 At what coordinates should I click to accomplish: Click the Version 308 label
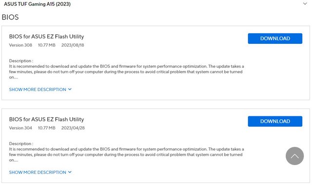[x=20, y=45]
